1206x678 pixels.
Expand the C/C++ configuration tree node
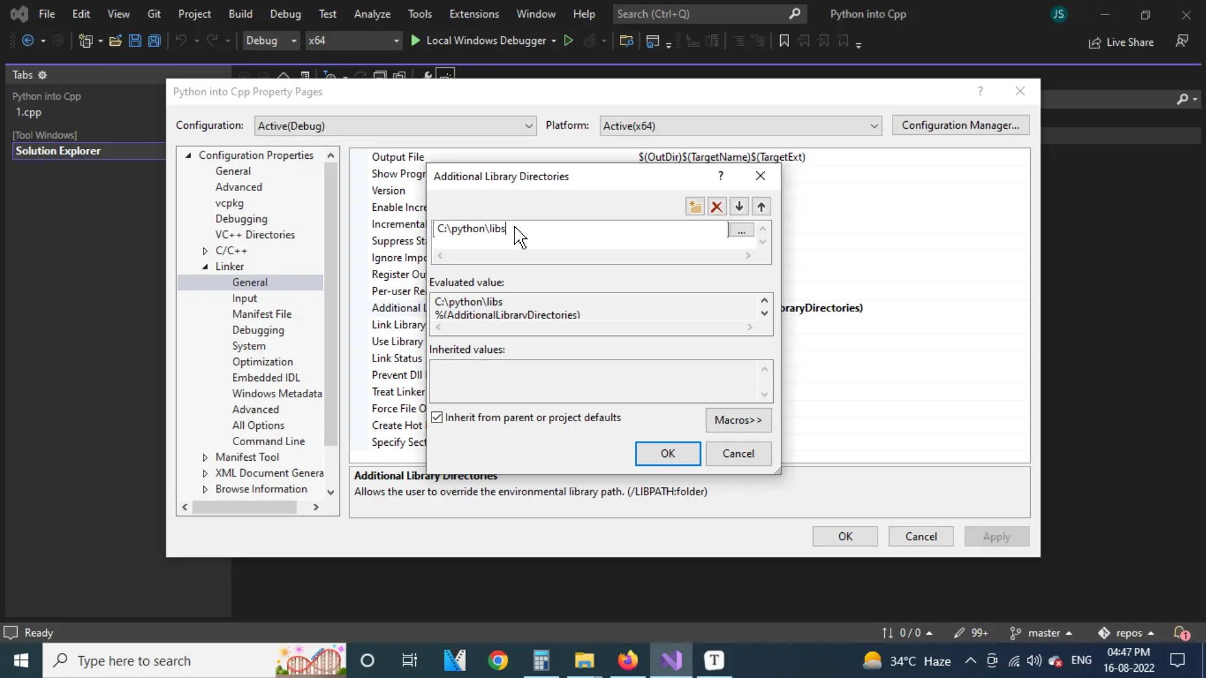click(x=205, y=251)
